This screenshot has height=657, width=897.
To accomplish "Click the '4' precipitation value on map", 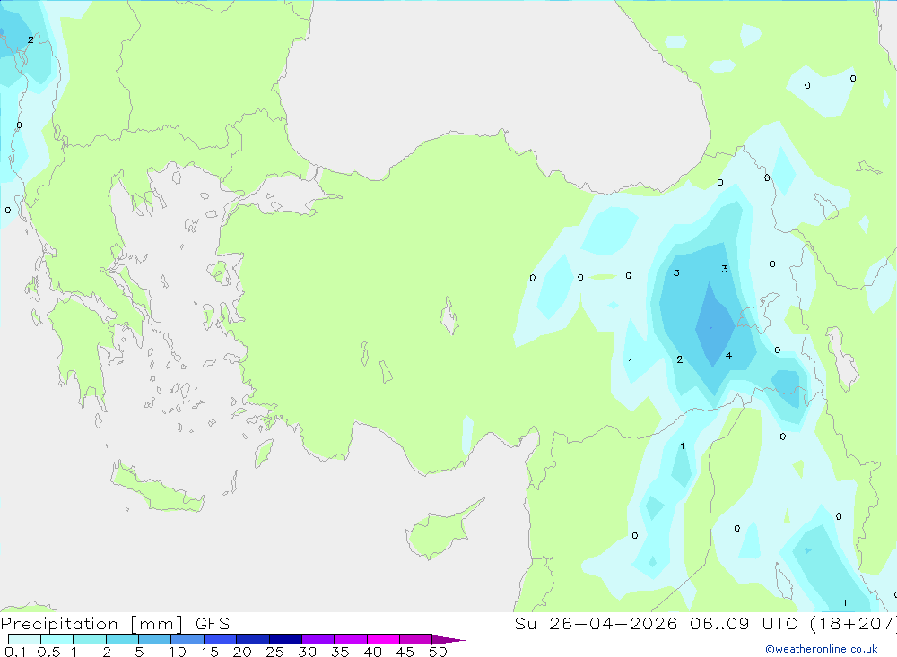I will (728, 356).
